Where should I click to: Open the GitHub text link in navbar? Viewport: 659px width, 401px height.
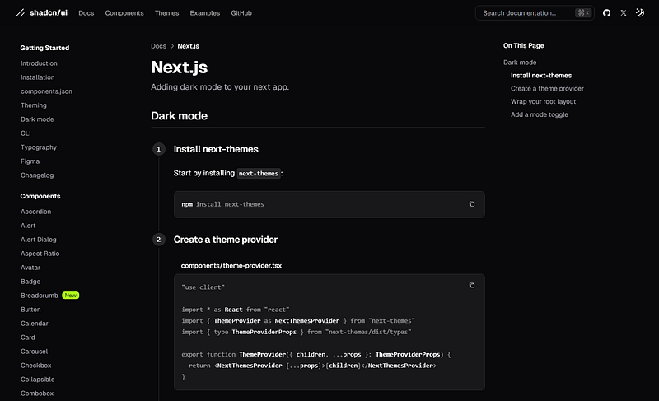241,13
